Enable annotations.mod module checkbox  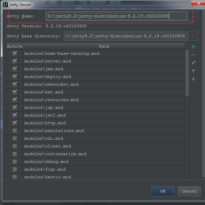pyautogui.click(x=15, y=131)
